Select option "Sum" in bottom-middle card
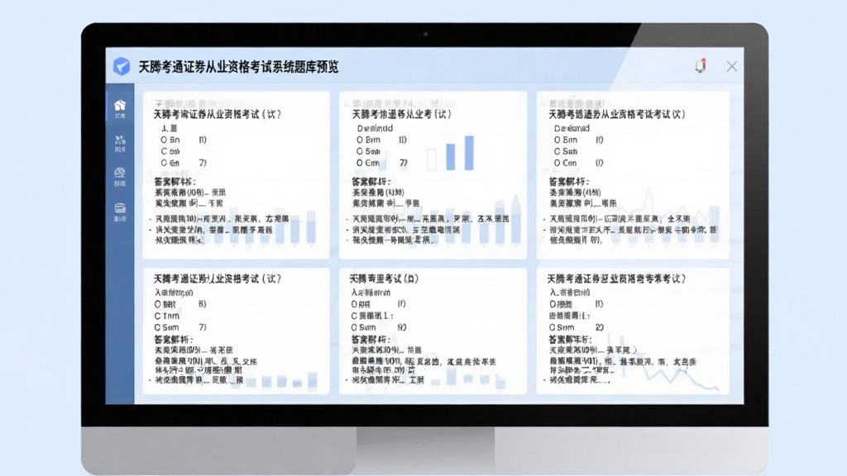 pyautogui.click(x=363, y=327)
